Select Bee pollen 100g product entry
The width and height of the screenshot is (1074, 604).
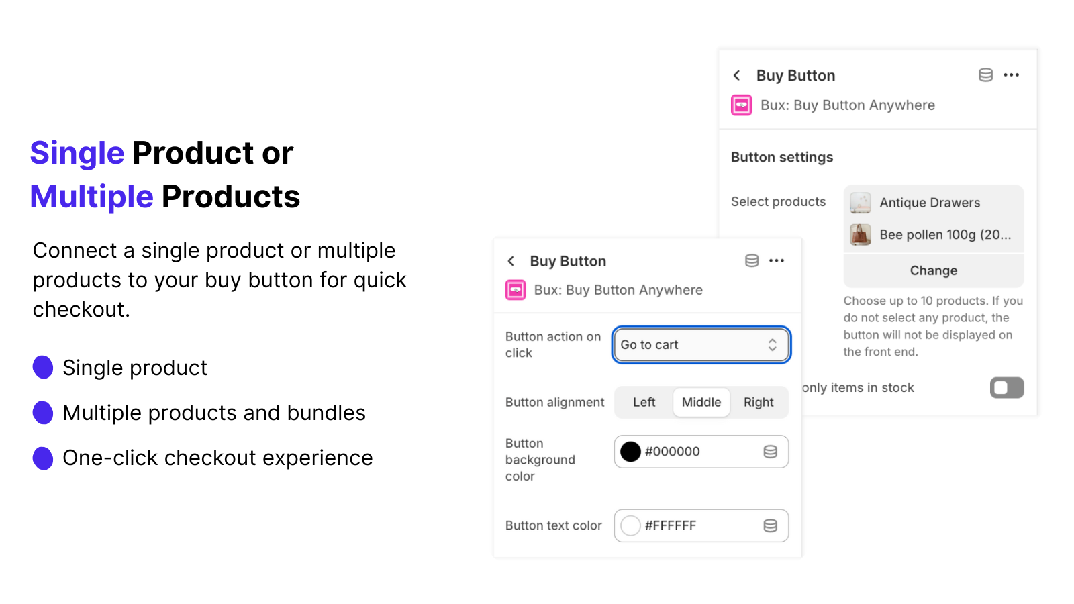tap(934, 235)
